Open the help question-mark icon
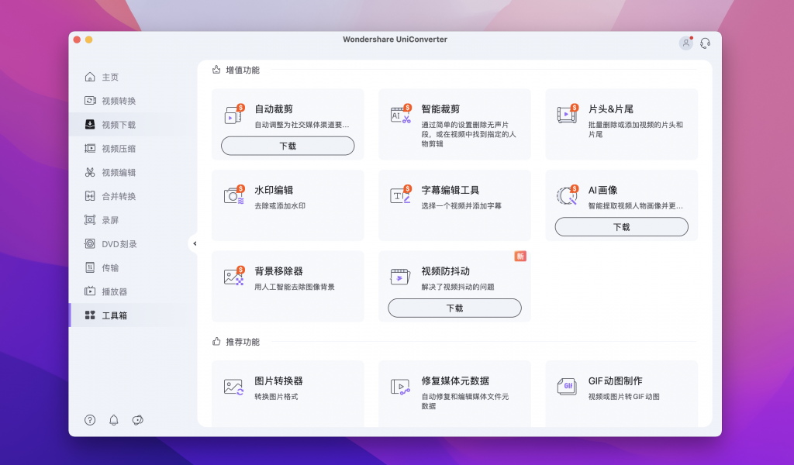The width and height of the screenshot is (794, 465). [89, 419]
